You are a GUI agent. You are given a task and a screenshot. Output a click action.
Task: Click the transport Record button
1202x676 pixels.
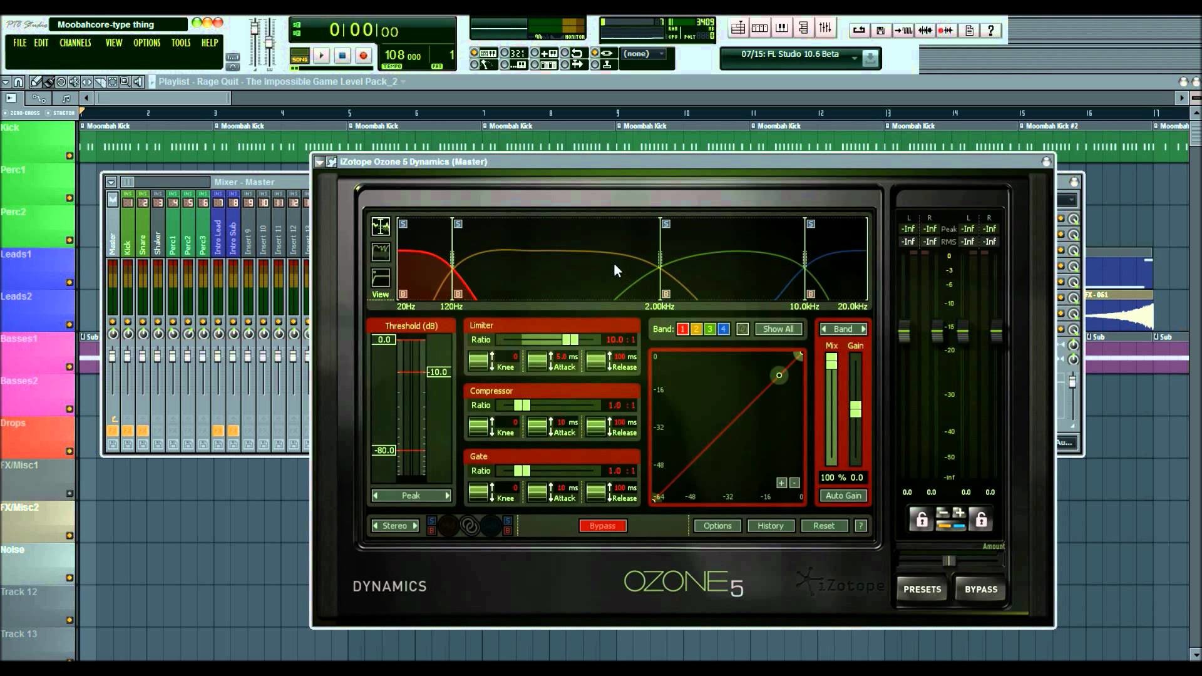(363, 56)
